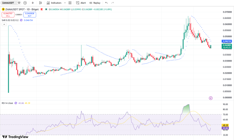Click the blue 0.046154 SAR price label

coord(227,41)
